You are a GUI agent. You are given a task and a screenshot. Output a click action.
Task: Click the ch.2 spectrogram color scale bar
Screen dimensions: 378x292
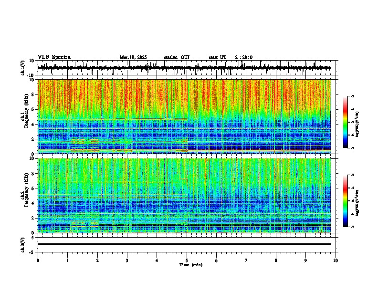click(x=345, y=201)
